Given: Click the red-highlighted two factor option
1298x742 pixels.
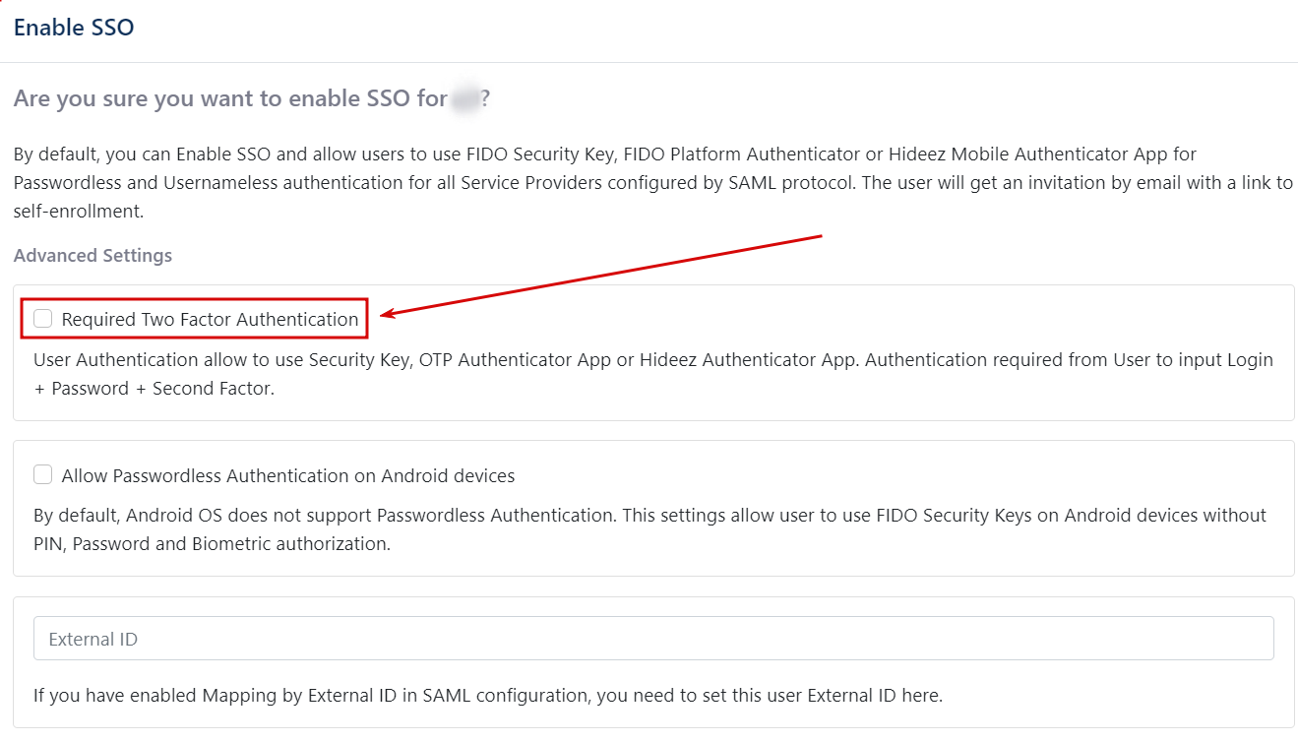Looking at the screenshot, I should click(x=192, y=318).
